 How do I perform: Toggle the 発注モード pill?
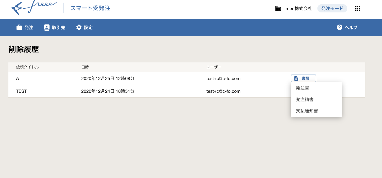coord(332,9)
